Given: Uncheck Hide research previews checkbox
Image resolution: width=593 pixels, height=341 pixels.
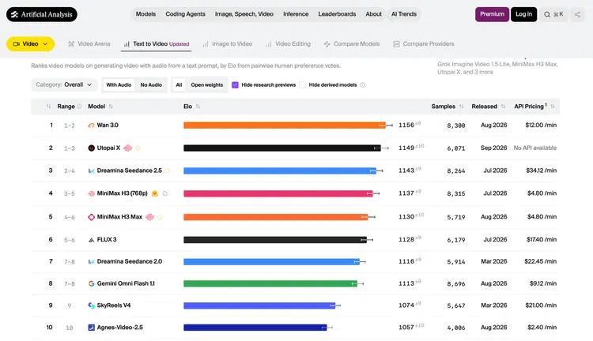Looking at the screenshot, I should coord(235,85).
